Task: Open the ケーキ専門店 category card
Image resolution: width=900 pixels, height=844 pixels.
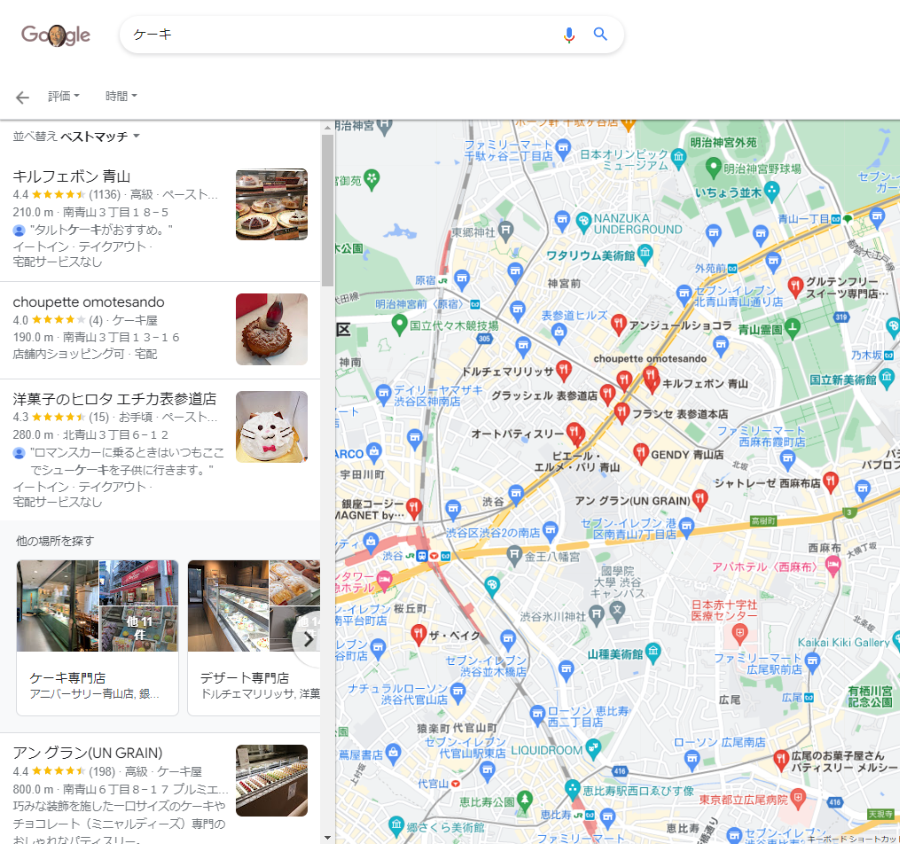Action: pyautogui.click(x=98, y=637)
